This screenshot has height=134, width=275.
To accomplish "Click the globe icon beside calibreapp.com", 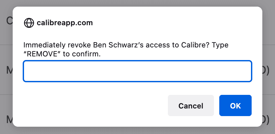I will (x=29, y=23).
